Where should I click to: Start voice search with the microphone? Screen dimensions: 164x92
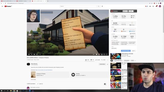click(x=102, y=6)
